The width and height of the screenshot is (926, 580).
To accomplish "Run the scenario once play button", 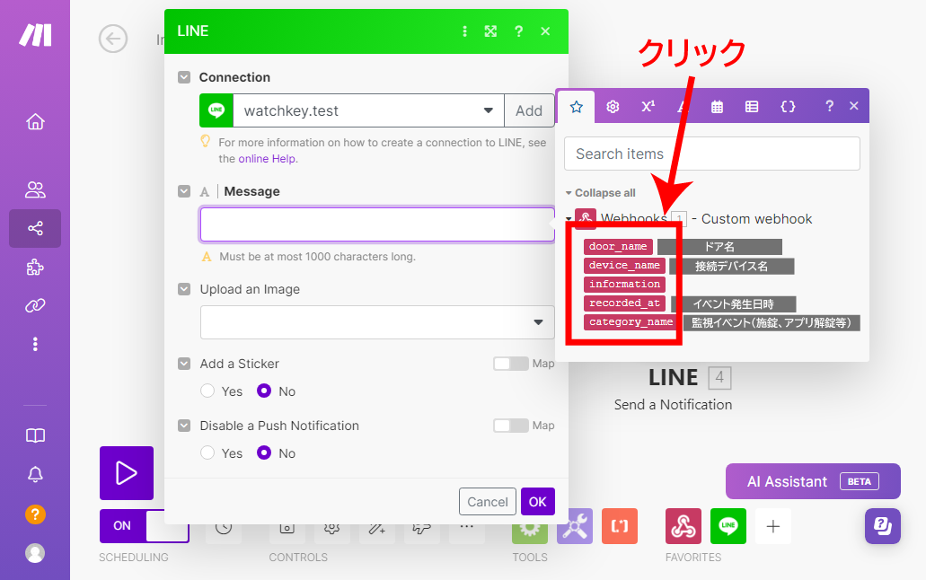I will coord(127,473).
